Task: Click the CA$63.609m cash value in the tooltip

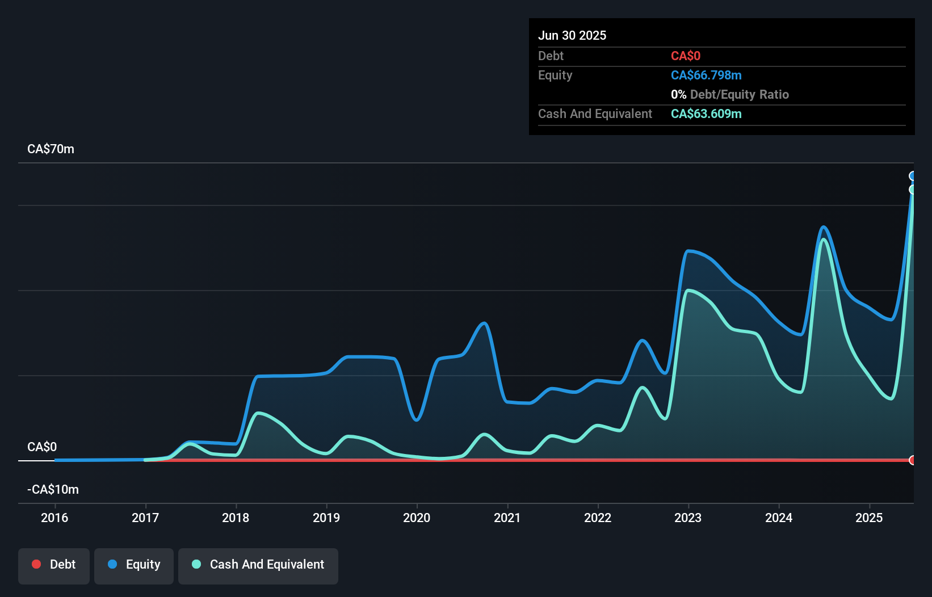Action: pyautogui.click(x=706, y=114)
